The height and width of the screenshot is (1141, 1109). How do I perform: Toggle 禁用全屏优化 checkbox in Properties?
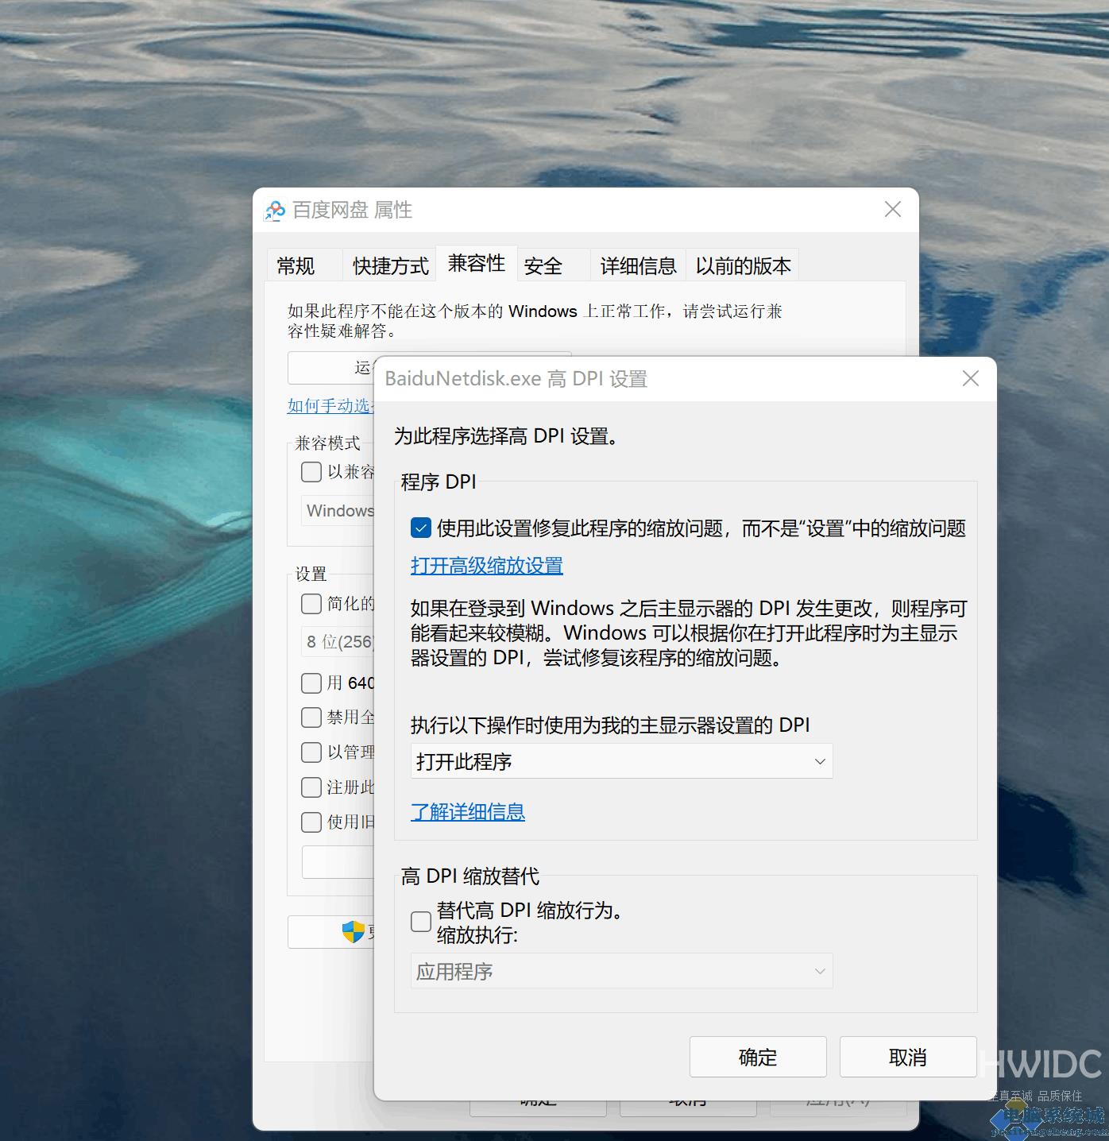[311, 717]
